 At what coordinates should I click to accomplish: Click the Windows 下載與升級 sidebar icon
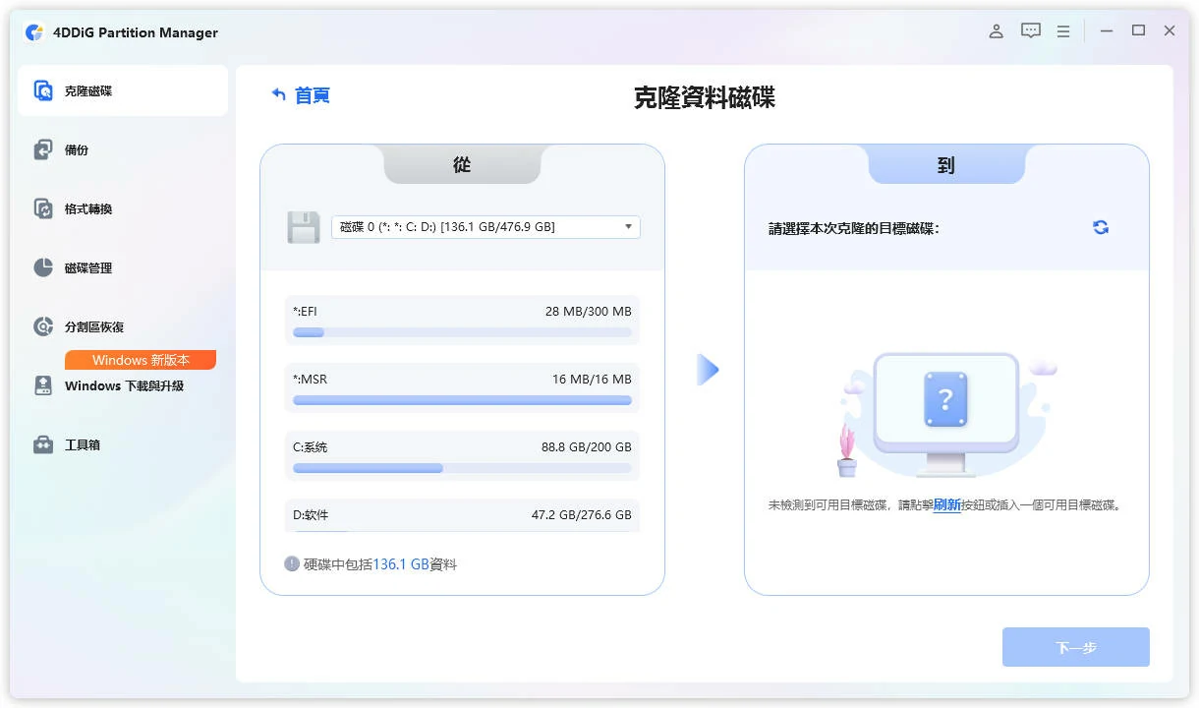43,385
